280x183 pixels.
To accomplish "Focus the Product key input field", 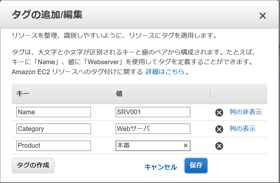I will pos(54,146).
